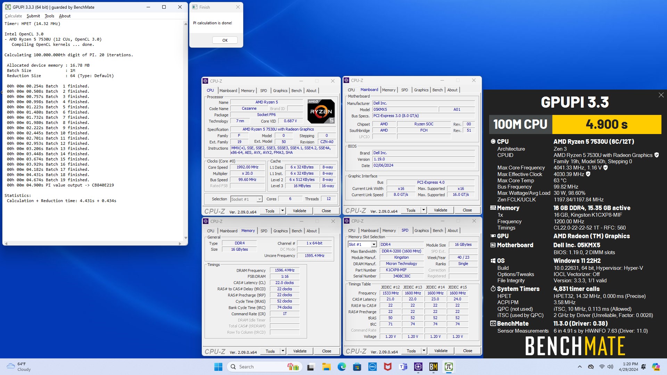Select Memory tab in CPU-Z CPU window
The width and height of the screenshot is (667, 375).
click(248, 91)
